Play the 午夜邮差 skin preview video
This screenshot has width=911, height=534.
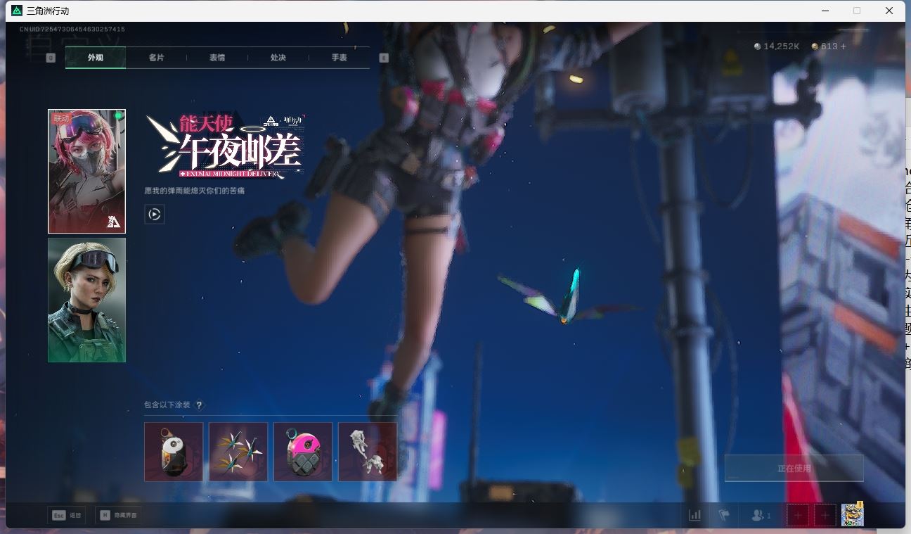(x=155, y=214)
